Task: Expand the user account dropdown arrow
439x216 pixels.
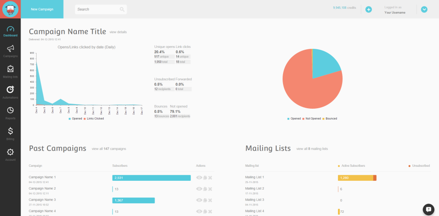Action: pos(424,10)
